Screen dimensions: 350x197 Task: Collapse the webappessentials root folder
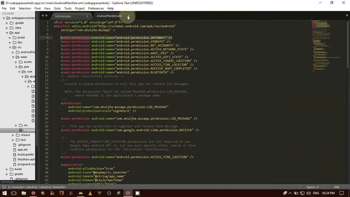click(x=4, y=18)
